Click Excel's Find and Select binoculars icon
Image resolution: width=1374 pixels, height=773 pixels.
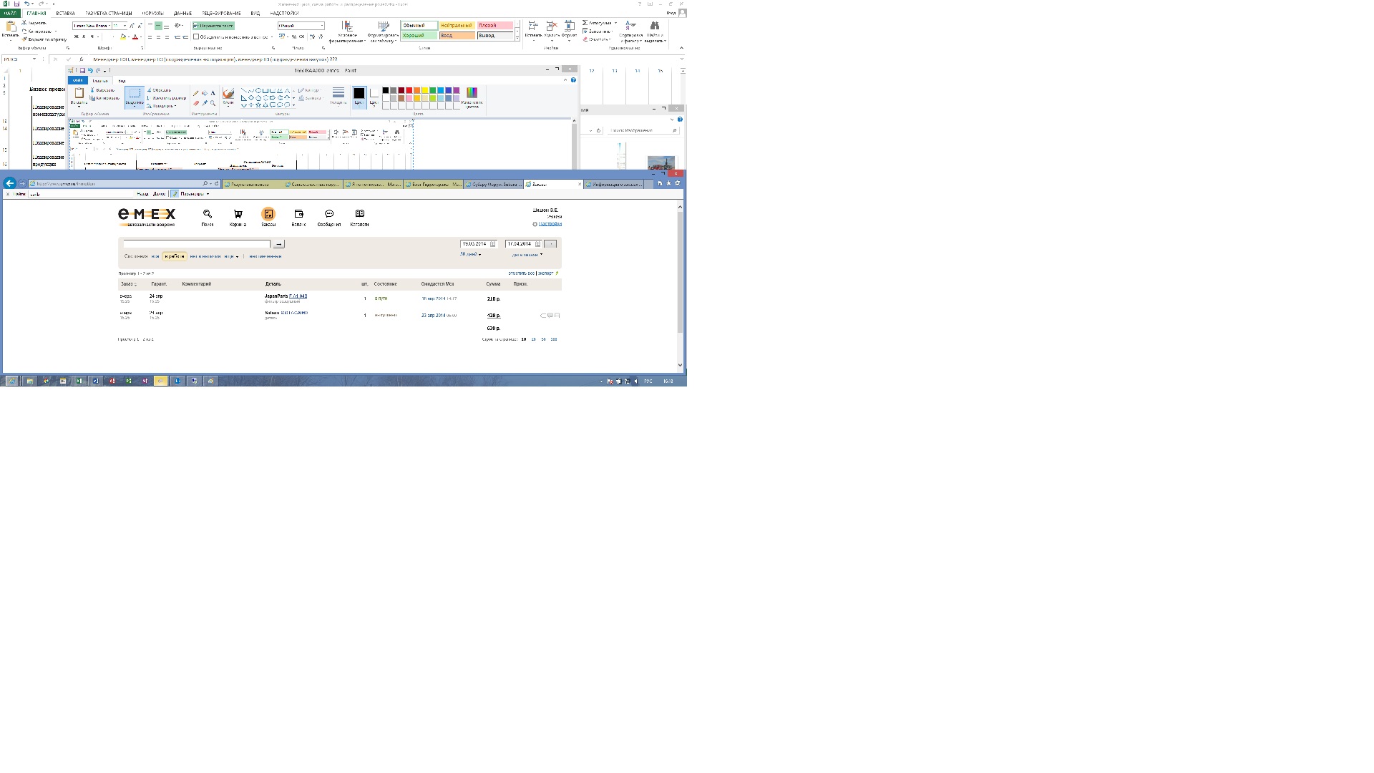coord(654,26)
